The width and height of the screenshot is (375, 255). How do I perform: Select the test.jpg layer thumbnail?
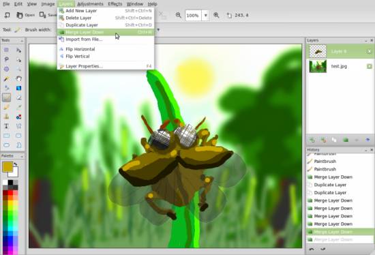click(318, 66)
